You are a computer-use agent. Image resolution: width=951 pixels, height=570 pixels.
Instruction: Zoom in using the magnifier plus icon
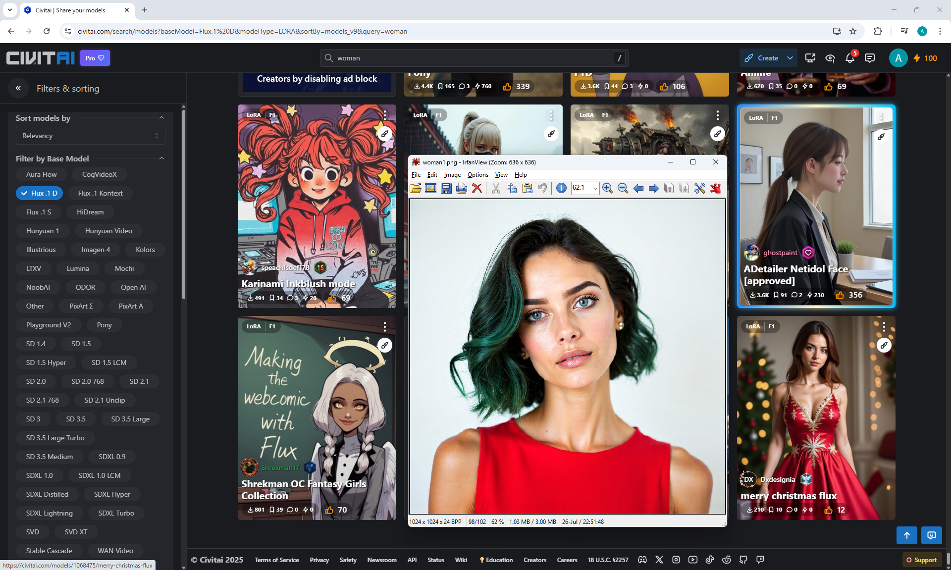coord(607,188)
